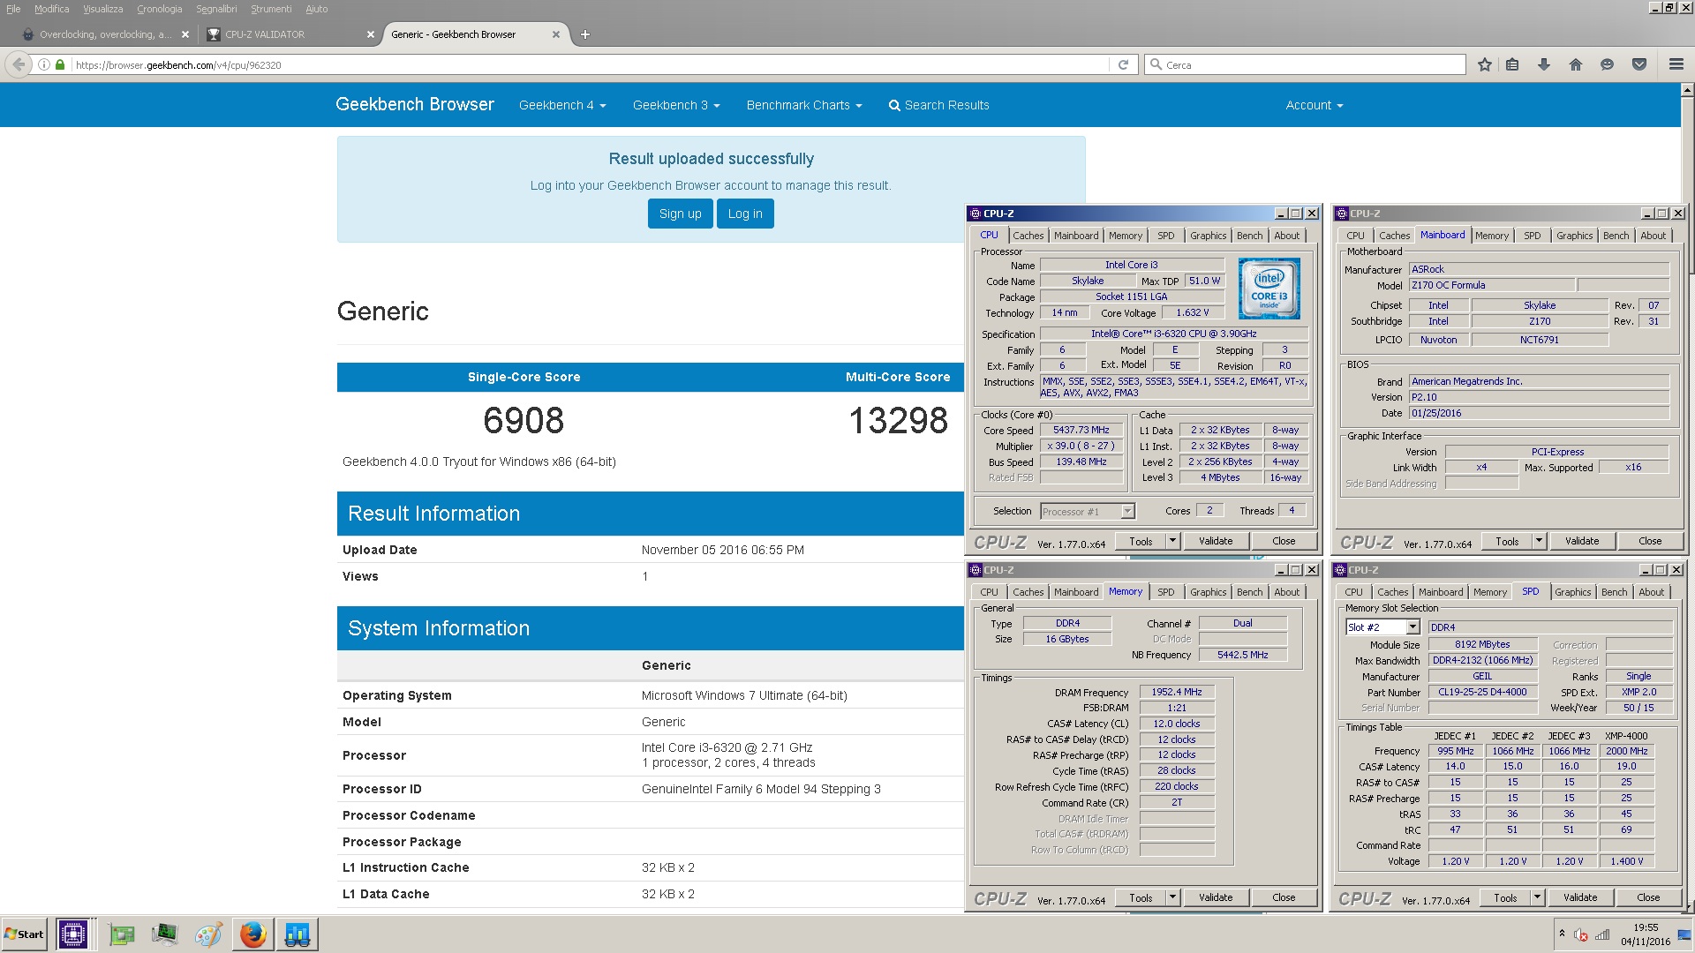Open the Account dropdown menu
Screen dimensions: 1695x953
tap(1314, 105)
